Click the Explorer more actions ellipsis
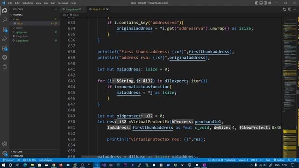The width and height of the screenshot is (299, 168). click(x=55, y=9)
